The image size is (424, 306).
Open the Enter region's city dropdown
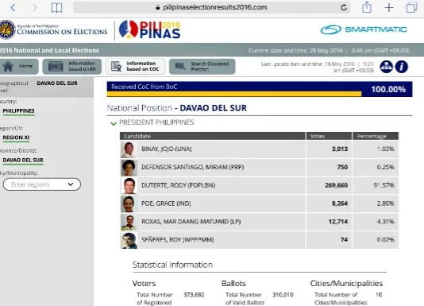coord(42,184)
